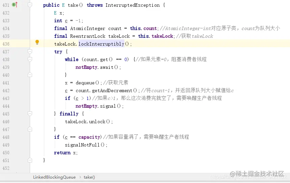Click count.get() call on line 438
Image resolution: width=290 pixels, height=183 pixels.
point(98,59)
